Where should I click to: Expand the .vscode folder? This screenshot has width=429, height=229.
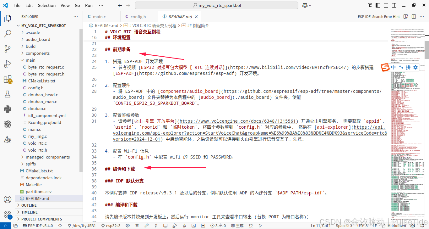pos(49,32)
